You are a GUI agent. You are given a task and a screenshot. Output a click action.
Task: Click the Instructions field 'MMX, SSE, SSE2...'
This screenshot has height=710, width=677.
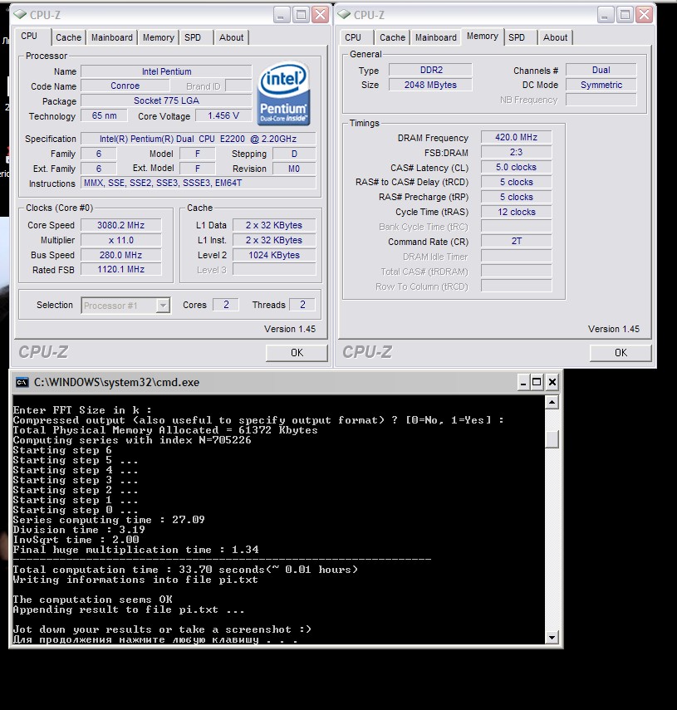198,183
